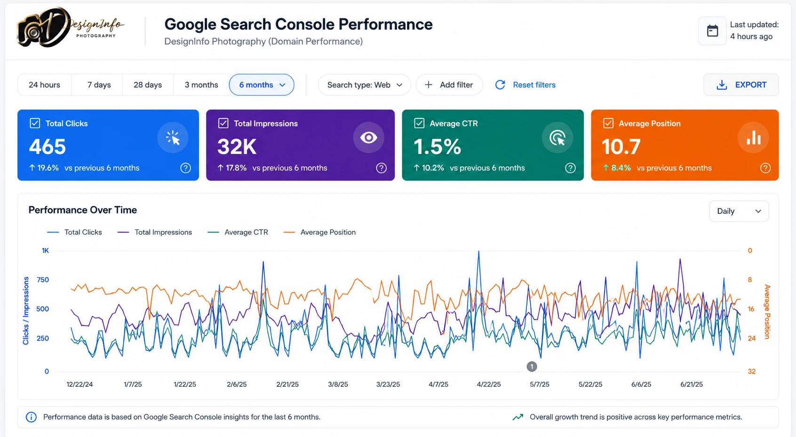Select the 28 days range tab

(x=148, y=85)
